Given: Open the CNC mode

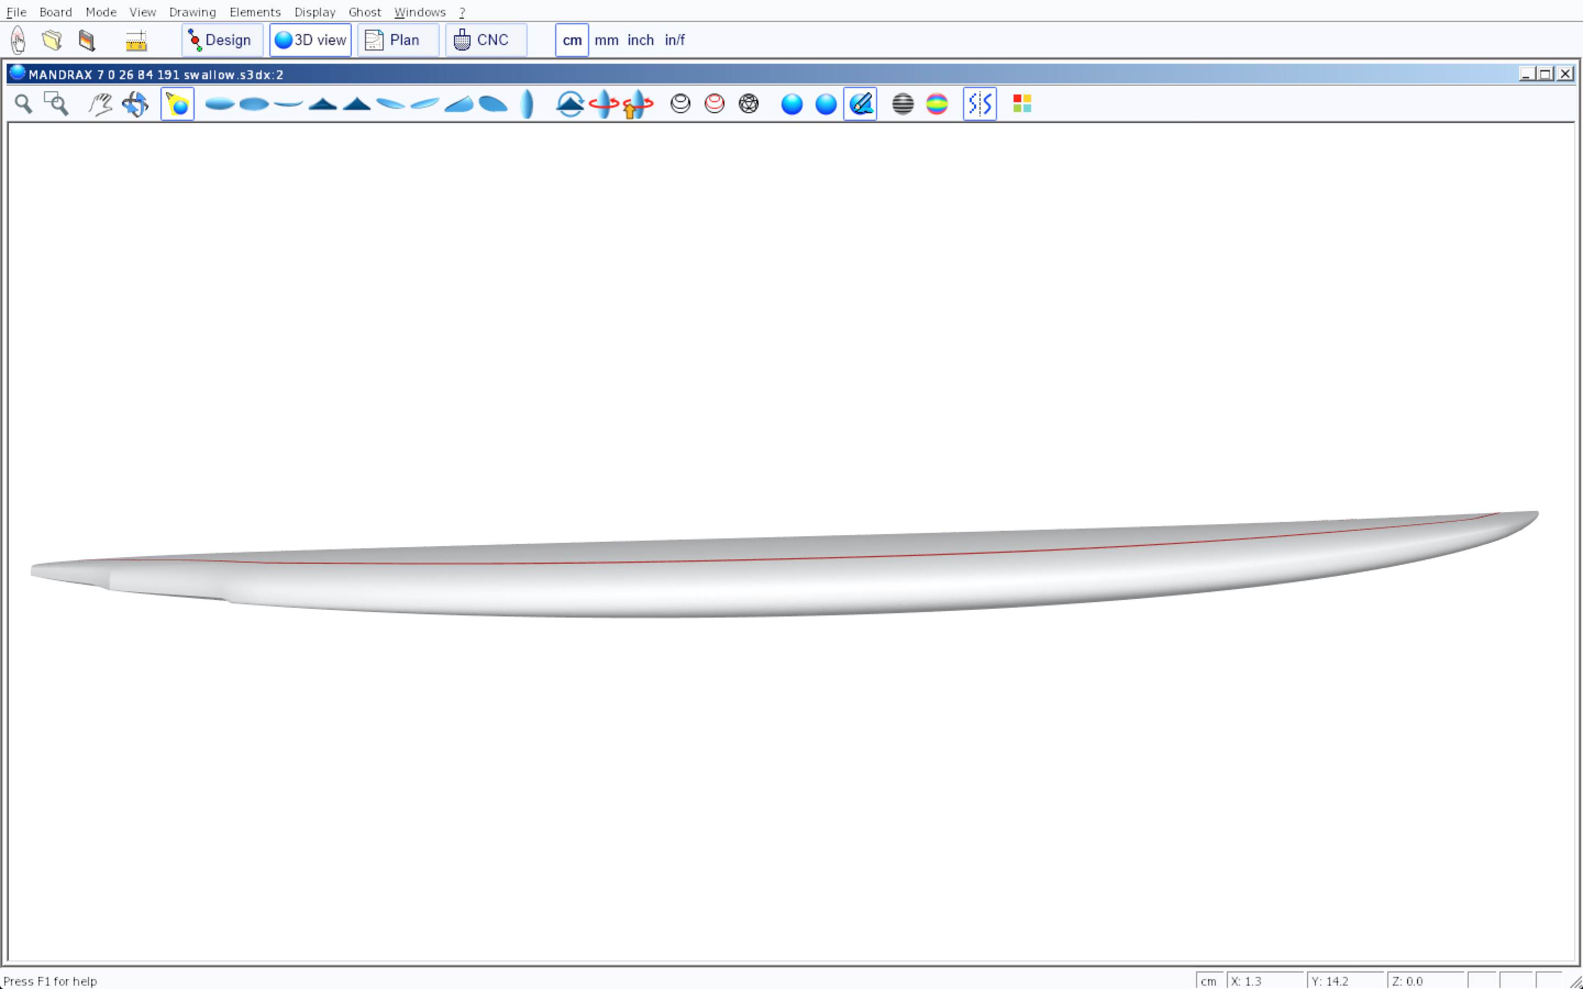Looking at the screenshot, I should 485,40.
